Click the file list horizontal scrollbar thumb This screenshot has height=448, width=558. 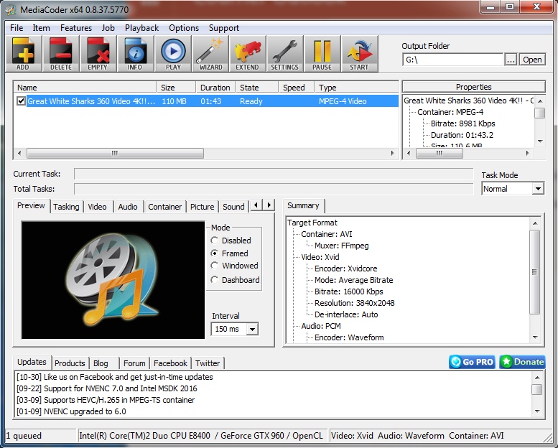point(115,154)
